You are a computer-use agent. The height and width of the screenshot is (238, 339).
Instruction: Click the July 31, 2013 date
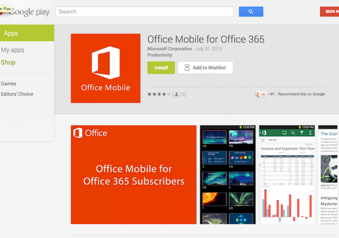209,49
